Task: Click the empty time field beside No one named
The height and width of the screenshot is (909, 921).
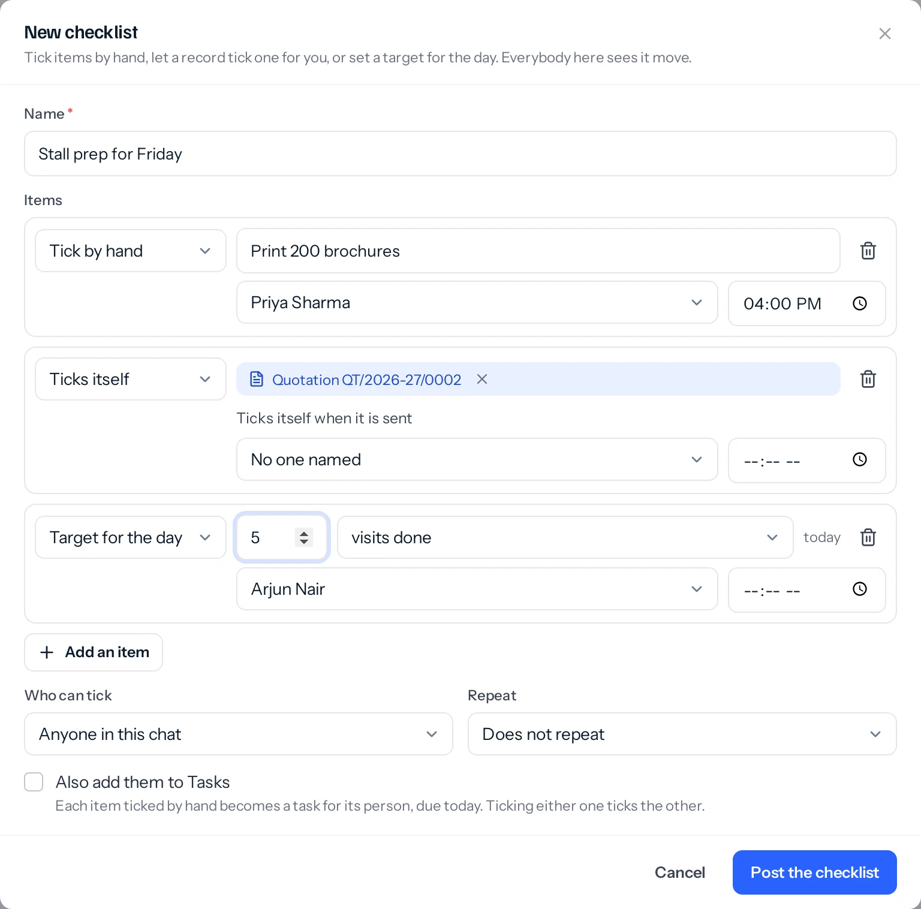Action: [807, 460]
